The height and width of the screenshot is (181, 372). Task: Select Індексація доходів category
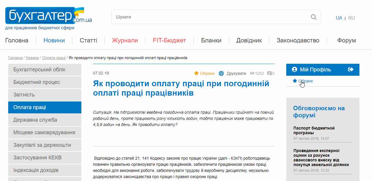tap(45, 170)
